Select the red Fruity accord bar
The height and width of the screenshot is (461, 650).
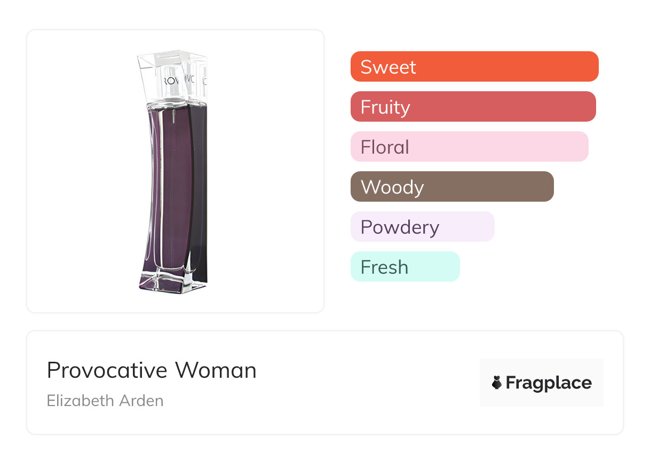coord(473,107)
